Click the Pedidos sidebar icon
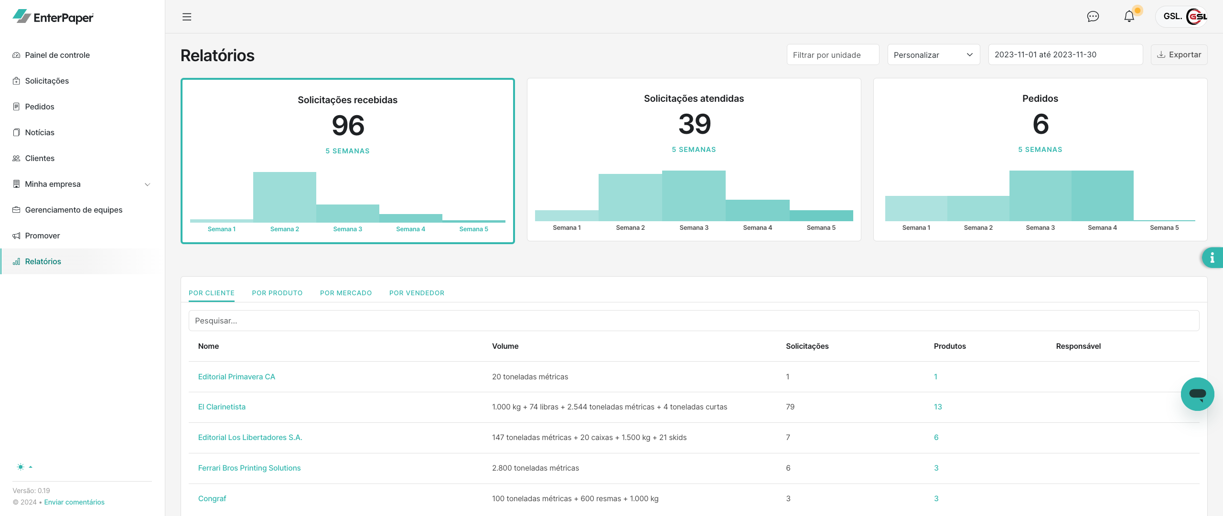The width and height of the screenshot is (1223, 516). pos(16,107)
